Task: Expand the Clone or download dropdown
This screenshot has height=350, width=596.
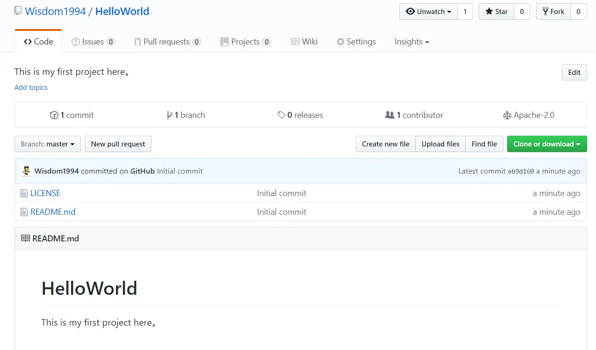Action: 547,144
